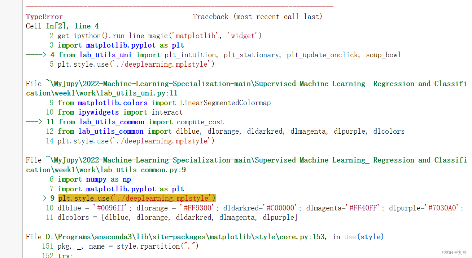Click the 'widget' string argument

click(243, 36)
